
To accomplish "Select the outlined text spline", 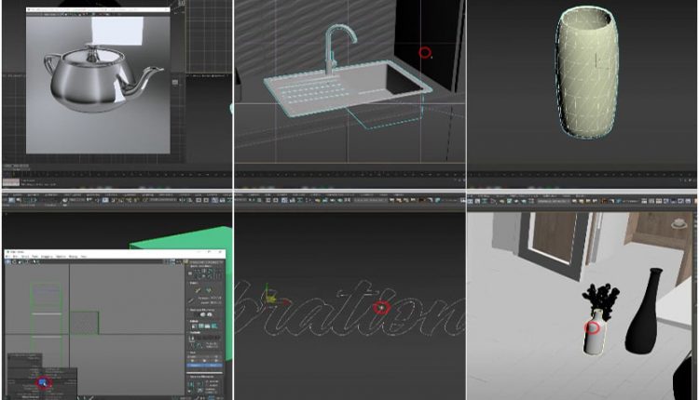I will point(349,309).
